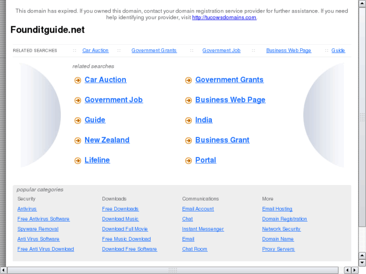
Task: Click the horizontal scrollbar at the bottom
Action: coord(172,270)
